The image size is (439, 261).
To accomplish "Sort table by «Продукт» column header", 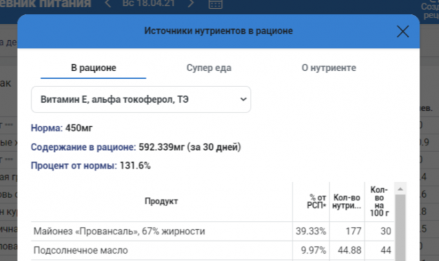I will pos(161,201).
